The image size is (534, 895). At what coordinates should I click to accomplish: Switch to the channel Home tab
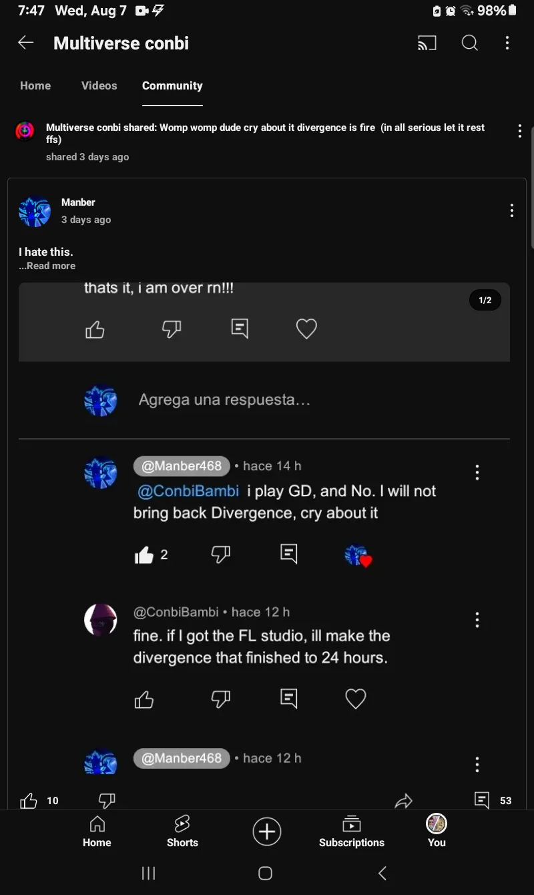pyautogui.click(x=35, y=85)
